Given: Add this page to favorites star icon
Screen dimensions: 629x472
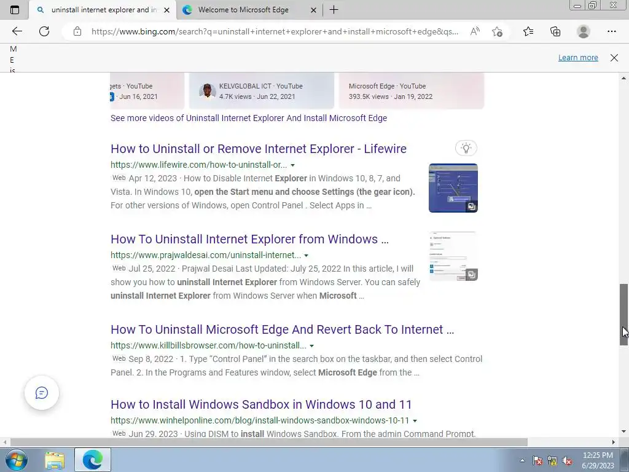Looking at the screenshot, I should coord(498,31).
